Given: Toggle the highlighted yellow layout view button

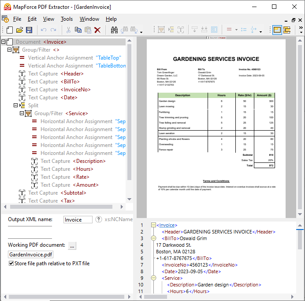Looking at the screenshot, I should (277, 30).
